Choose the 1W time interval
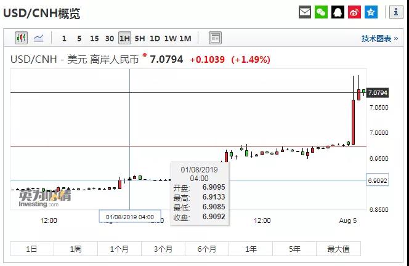This screenshot has width=409, height=266. pyautogui.click(x=170, y=38)
